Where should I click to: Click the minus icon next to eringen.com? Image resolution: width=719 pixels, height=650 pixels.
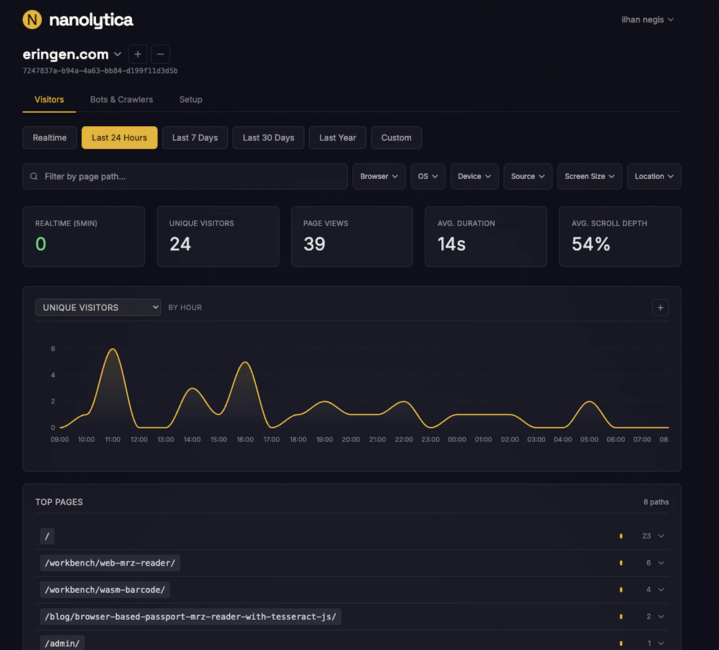point(160,54)
